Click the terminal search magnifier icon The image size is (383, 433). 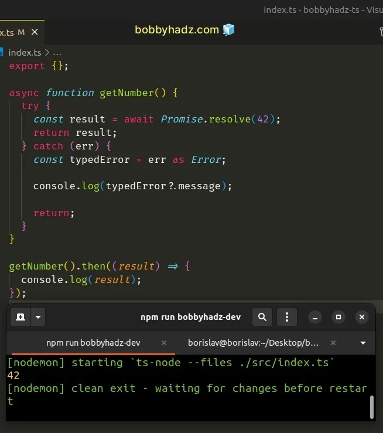262,317
